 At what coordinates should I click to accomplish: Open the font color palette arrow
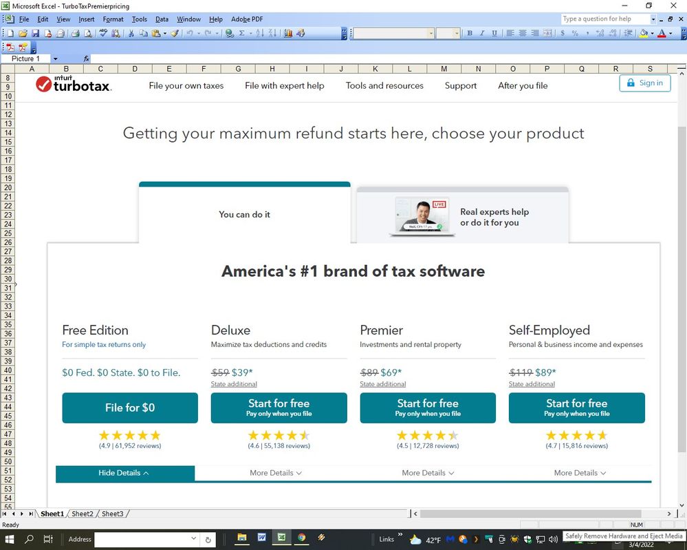click(670, 33)
